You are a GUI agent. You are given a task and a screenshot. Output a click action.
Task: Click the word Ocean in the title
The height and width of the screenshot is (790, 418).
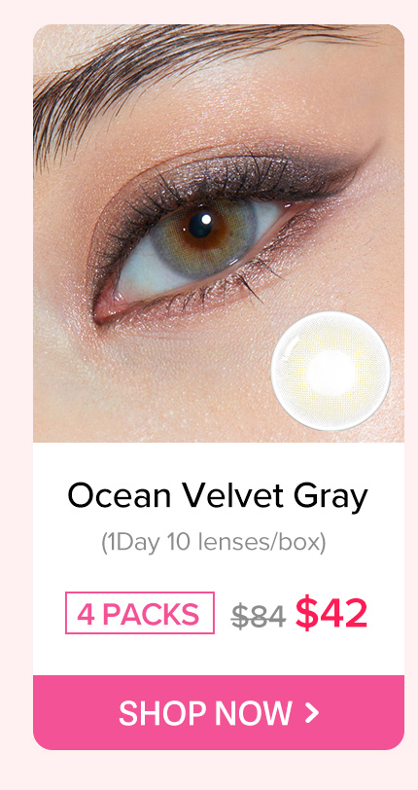pos(121,496)
